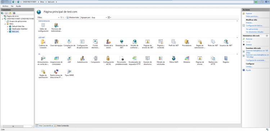The width and height of the screenshot is (270, 131).
Task: Collapse the ASP.NET section
Action: [x=237, y=37]
